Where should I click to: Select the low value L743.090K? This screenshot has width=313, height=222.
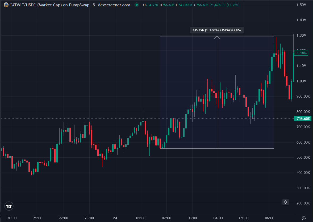(184, 5)
